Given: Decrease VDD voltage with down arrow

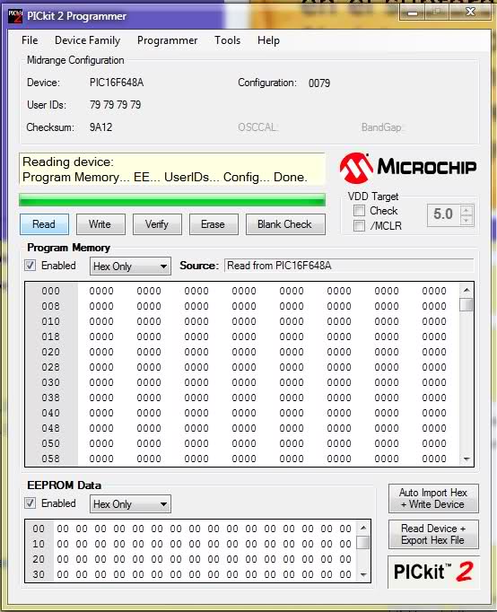Looking at the screenshot, I should pos(466,220).
